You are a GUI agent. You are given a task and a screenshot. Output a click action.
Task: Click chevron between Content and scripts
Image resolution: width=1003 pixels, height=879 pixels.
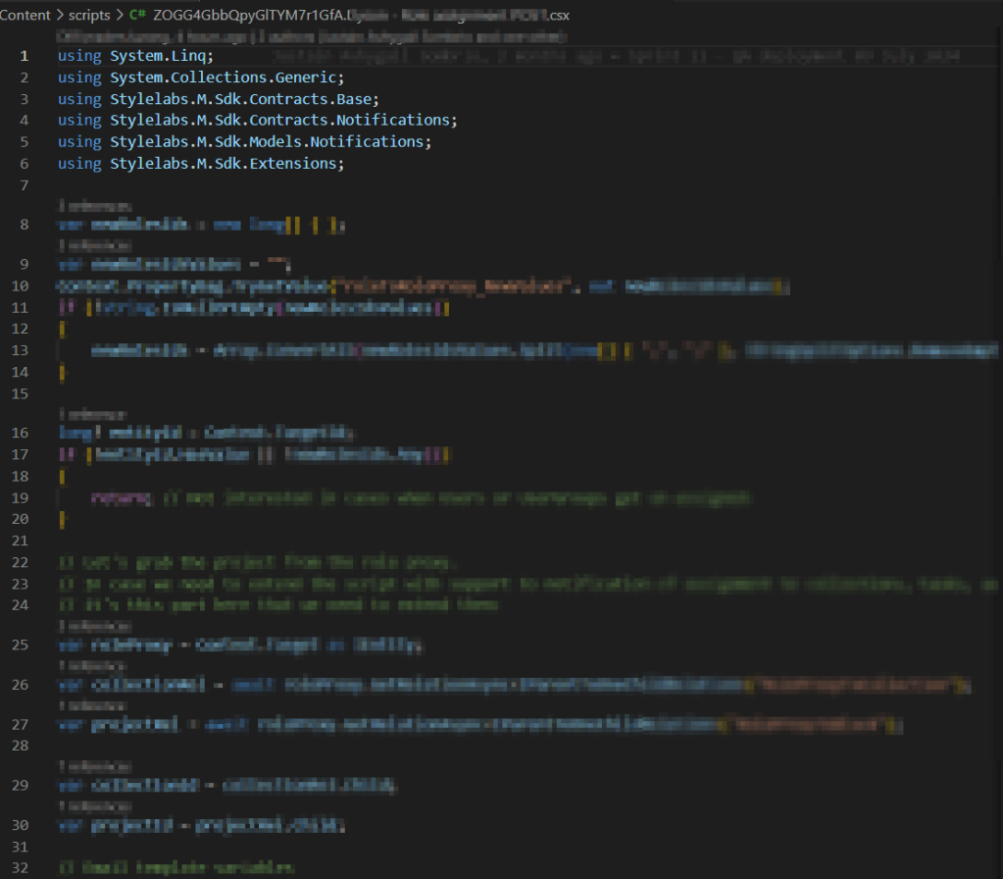click(x=61, y=16)
